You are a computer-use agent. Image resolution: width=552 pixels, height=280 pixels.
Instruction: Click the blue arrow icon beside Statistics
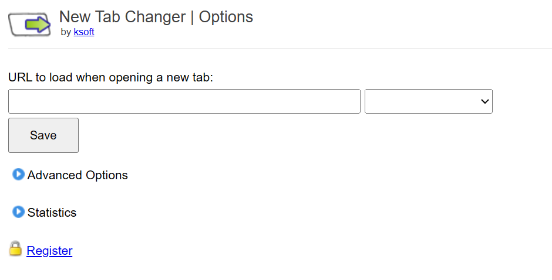point(18,211)
